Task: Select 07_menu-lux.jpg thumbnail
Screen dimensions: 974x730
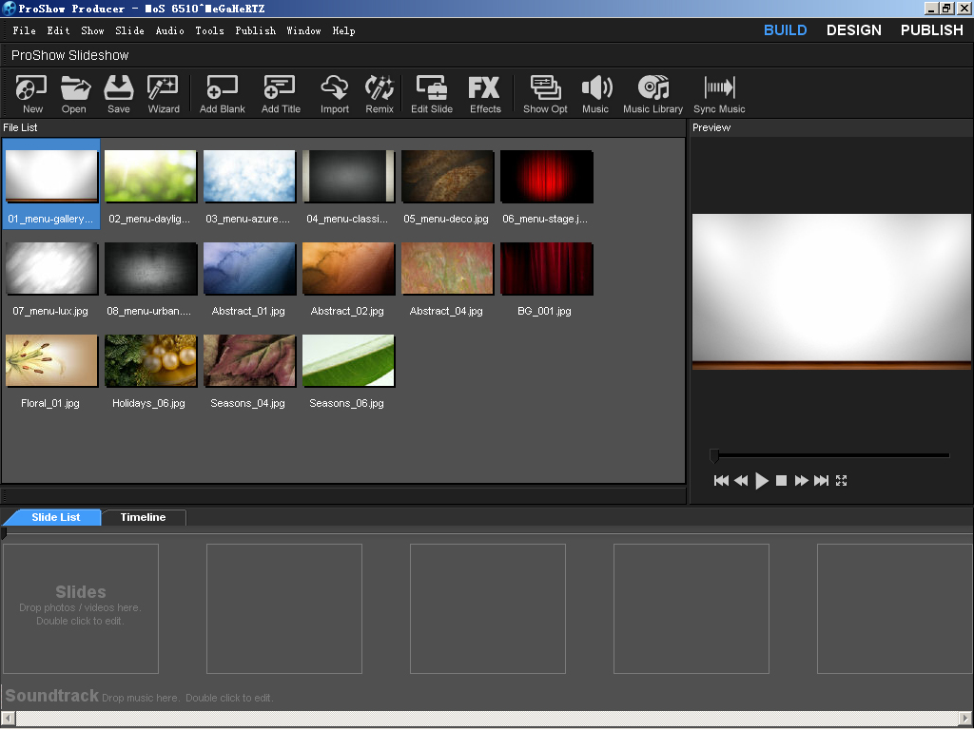Action: [51, 269]
